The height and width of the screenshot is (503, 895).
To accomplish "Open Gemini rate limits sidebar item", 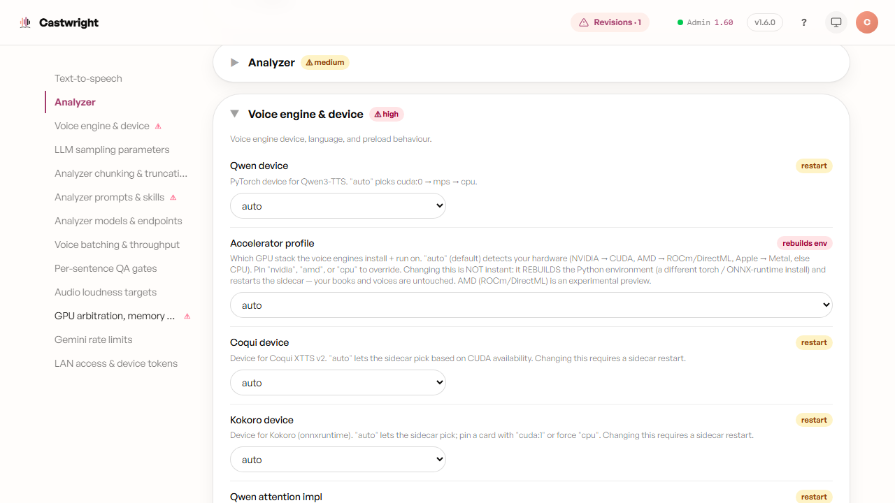I will (94, 340).
